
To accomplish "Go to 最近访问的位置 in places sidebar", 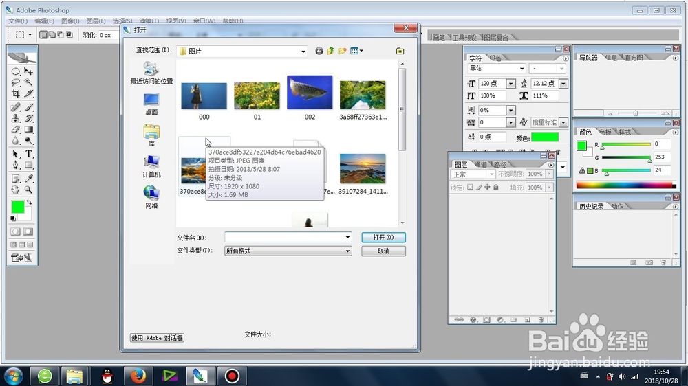I will coord(151,73).
